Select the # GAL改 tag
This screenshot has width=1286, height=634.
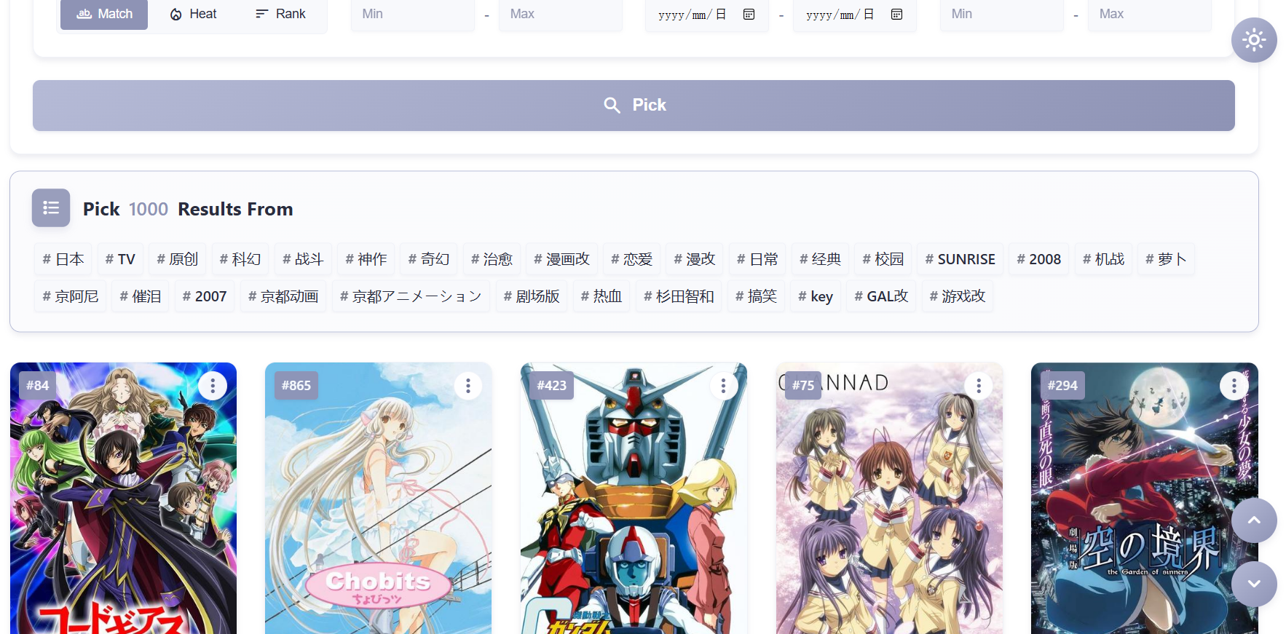click(x=881, y=296)
